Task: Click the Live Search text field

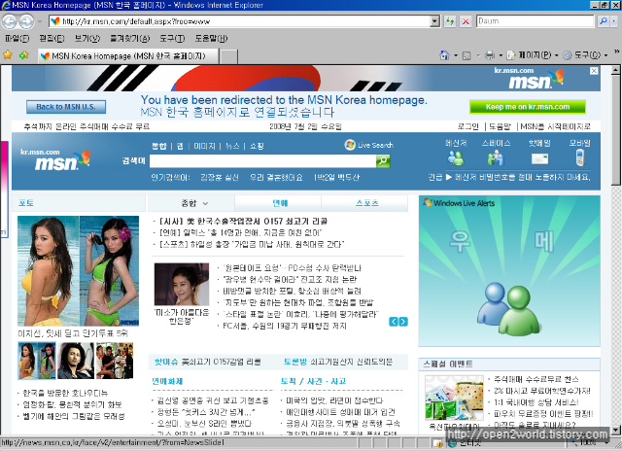Action: click(262, 161)
